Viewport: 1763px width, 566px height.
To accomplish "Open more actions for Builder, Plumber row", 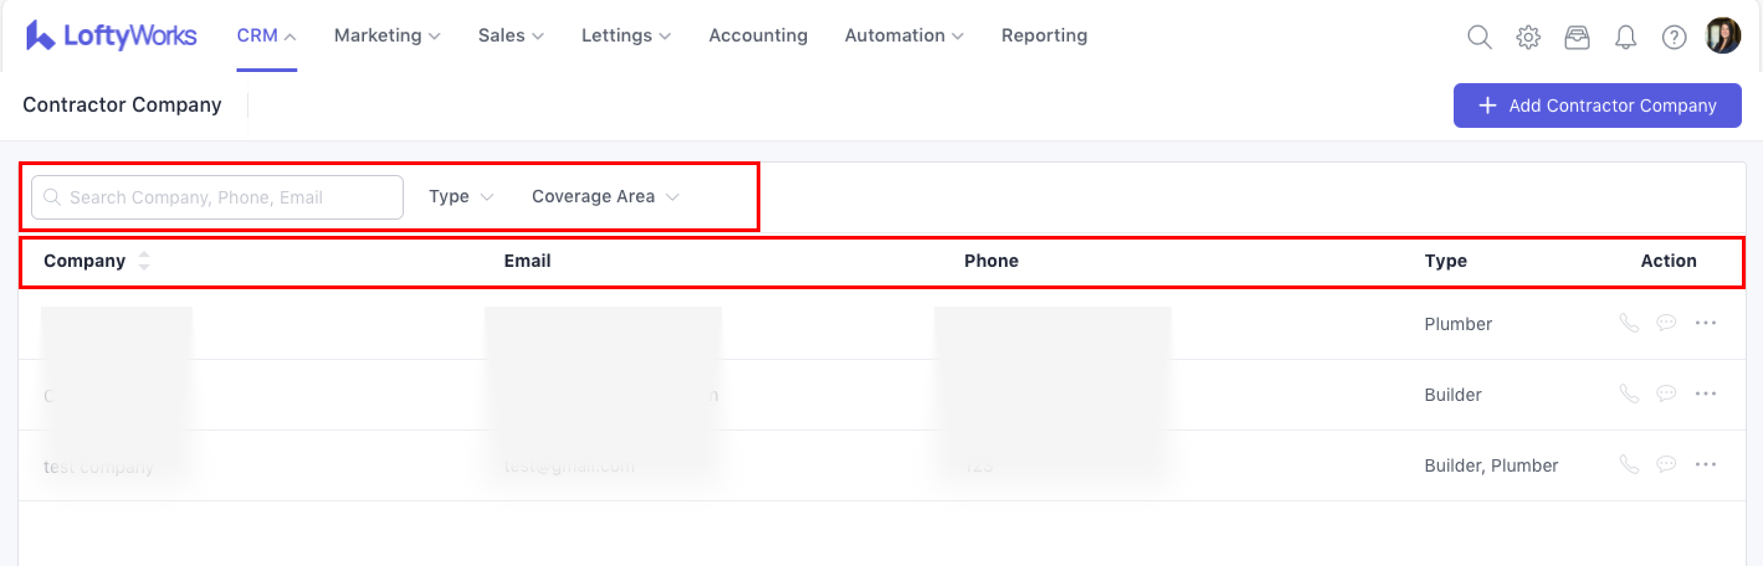I will click(x=1705, y=465).
